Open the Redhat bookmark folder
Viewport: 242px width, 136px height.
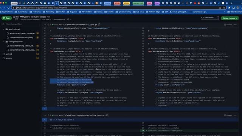[x=60, y=12]
